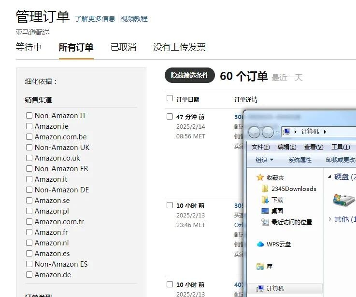Select the Amazon.se checkbox
The image size is (356, 297).
click(29, 201)
